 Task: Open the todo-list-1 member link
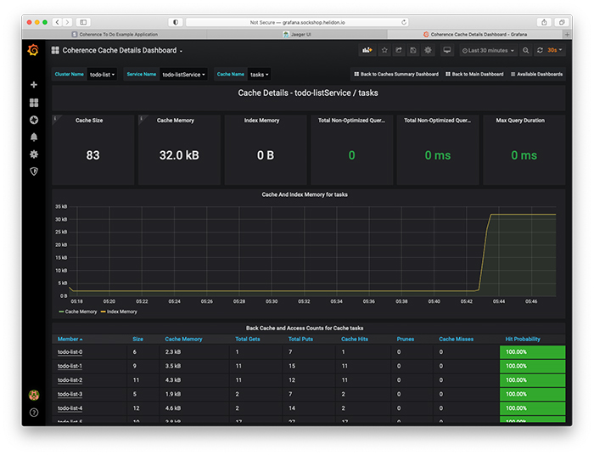point(70,366)
